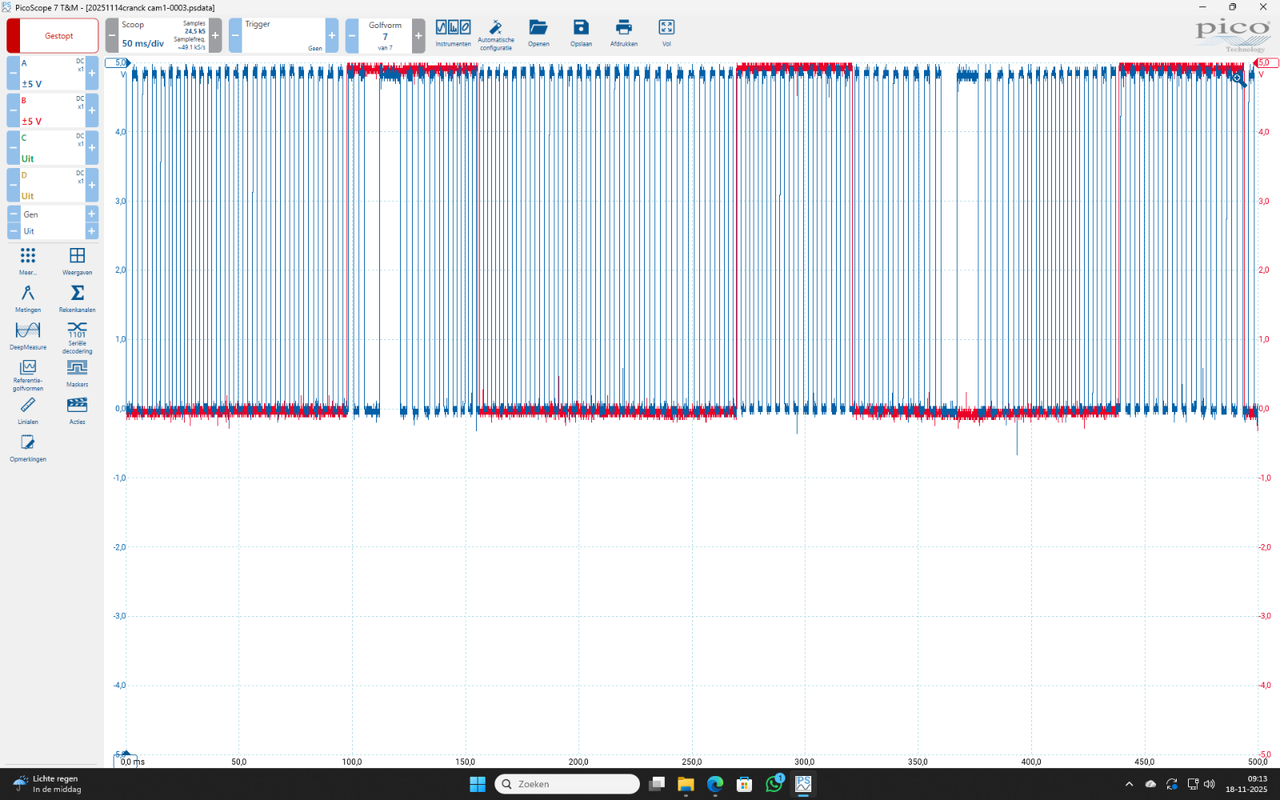The width and height of the screenshot is (1280, 800).
Task: Open the Scoop timebase settings
Action: pyautogui.click(x=163, y=36)
